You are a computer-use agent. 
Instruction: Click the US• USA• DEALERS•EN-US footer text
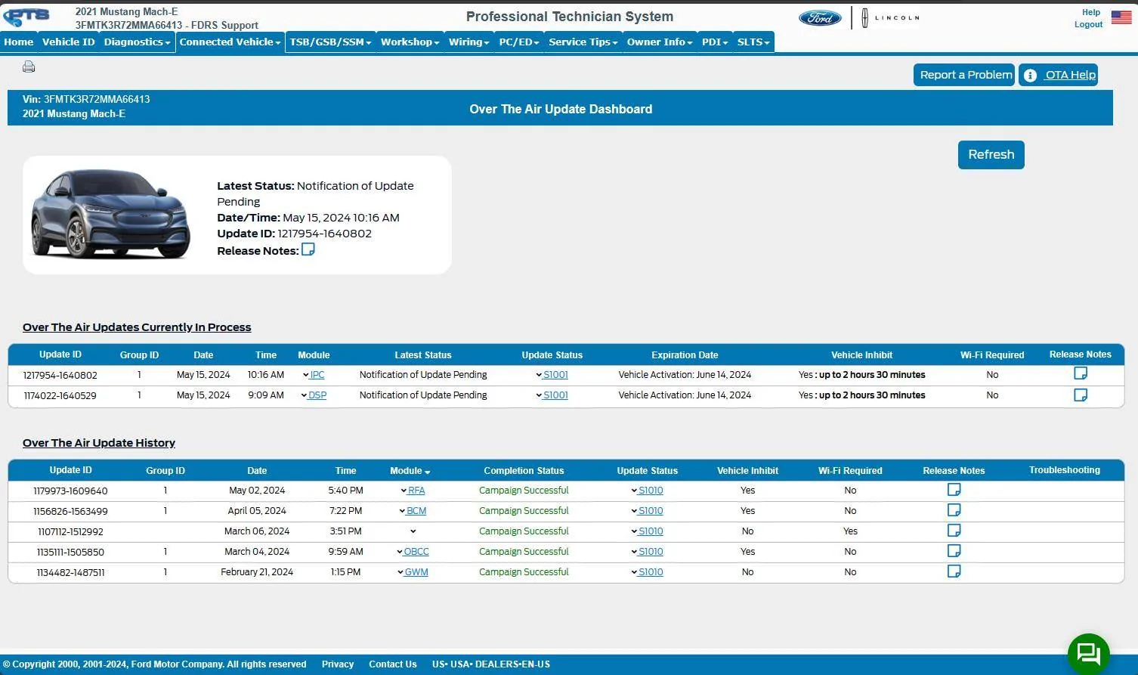click(491, 664)
